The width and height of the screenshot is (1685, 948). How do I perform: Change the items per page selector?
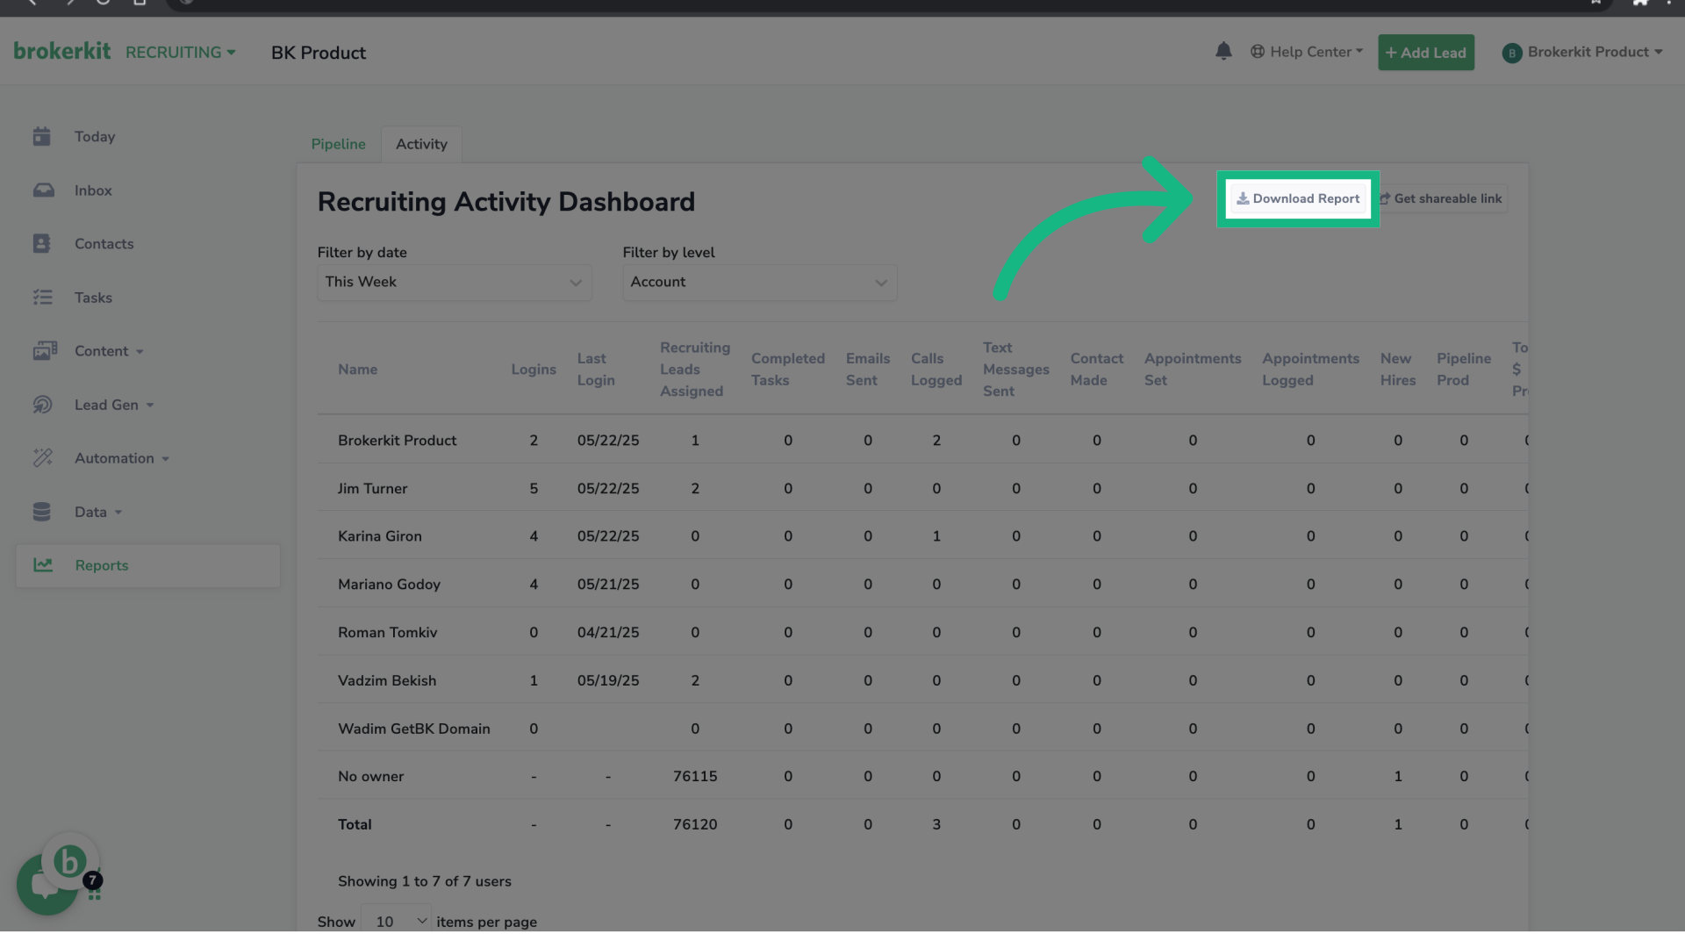pyautogui.click(x=397, y=921)
